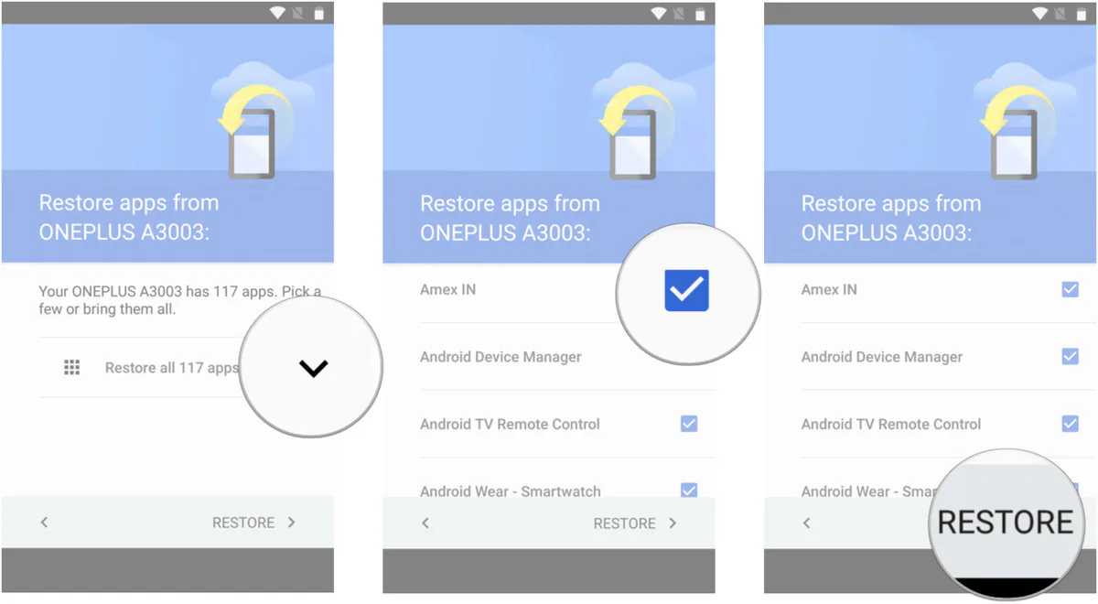Click 'Your ONEPLUS A3003 has 117 apps' description
1098x604 pixels.
pyautogui.click(x=180, y=300)
